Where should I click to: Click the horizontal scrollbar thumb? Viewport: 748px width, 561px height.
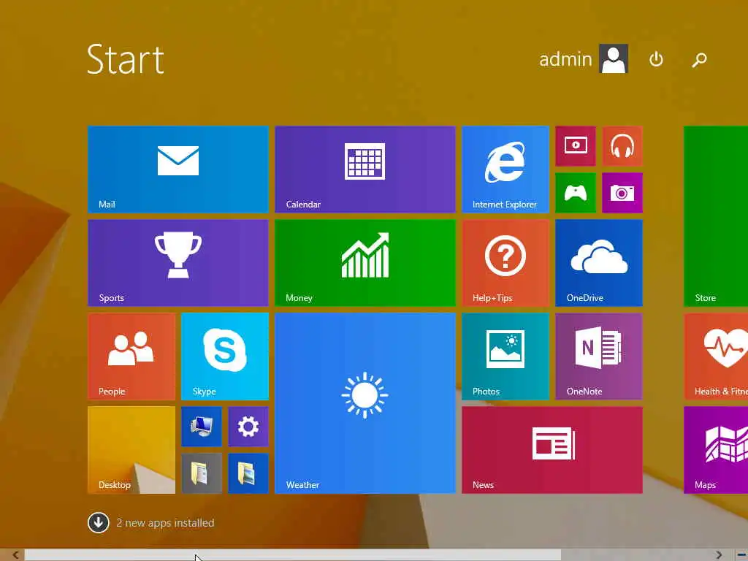coord(293,555)
